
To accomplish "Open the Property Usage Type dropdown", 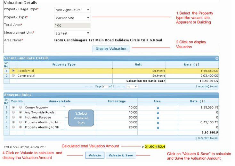I will point(72,10).
